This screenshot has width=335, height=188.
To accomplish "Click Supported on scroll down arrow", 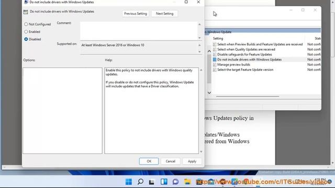I will [199, 52].
